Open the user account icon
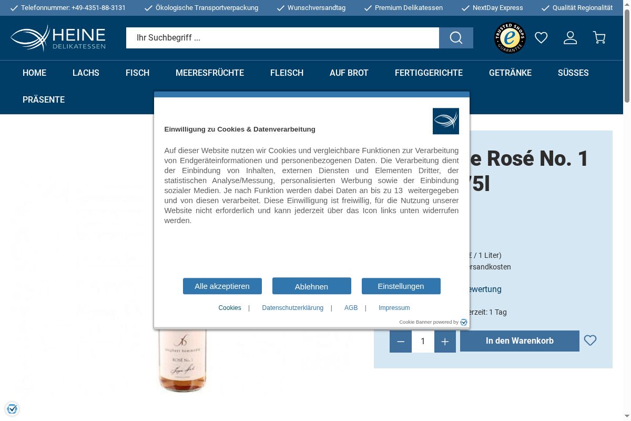This screenshot has height=421, width=631. [570, 38]
